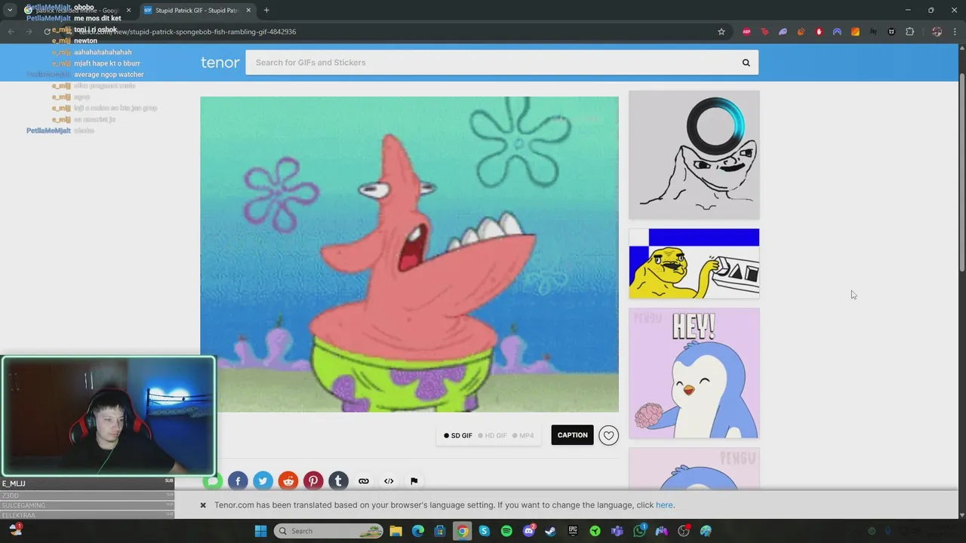Click the Patrick Star GIF image
The image size is (966, 543).
click(x=409, y=254)
